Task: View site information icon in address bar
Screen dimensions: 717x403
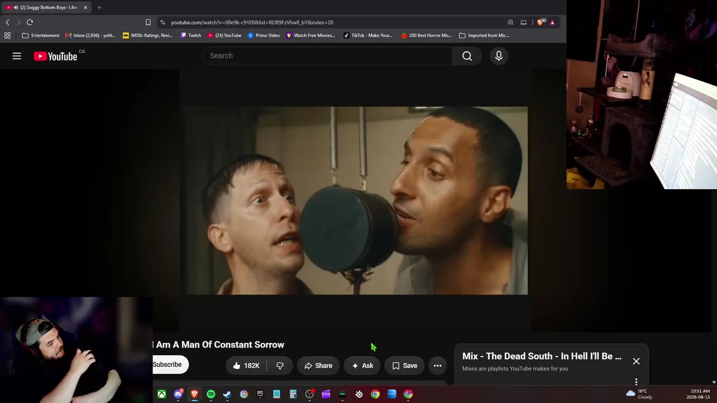Action: tap(162, 22)
